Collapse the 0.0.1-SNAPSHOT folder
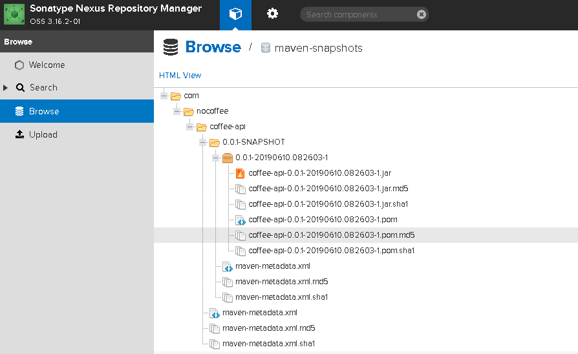578x354 pixels. (x=203, y=142)
